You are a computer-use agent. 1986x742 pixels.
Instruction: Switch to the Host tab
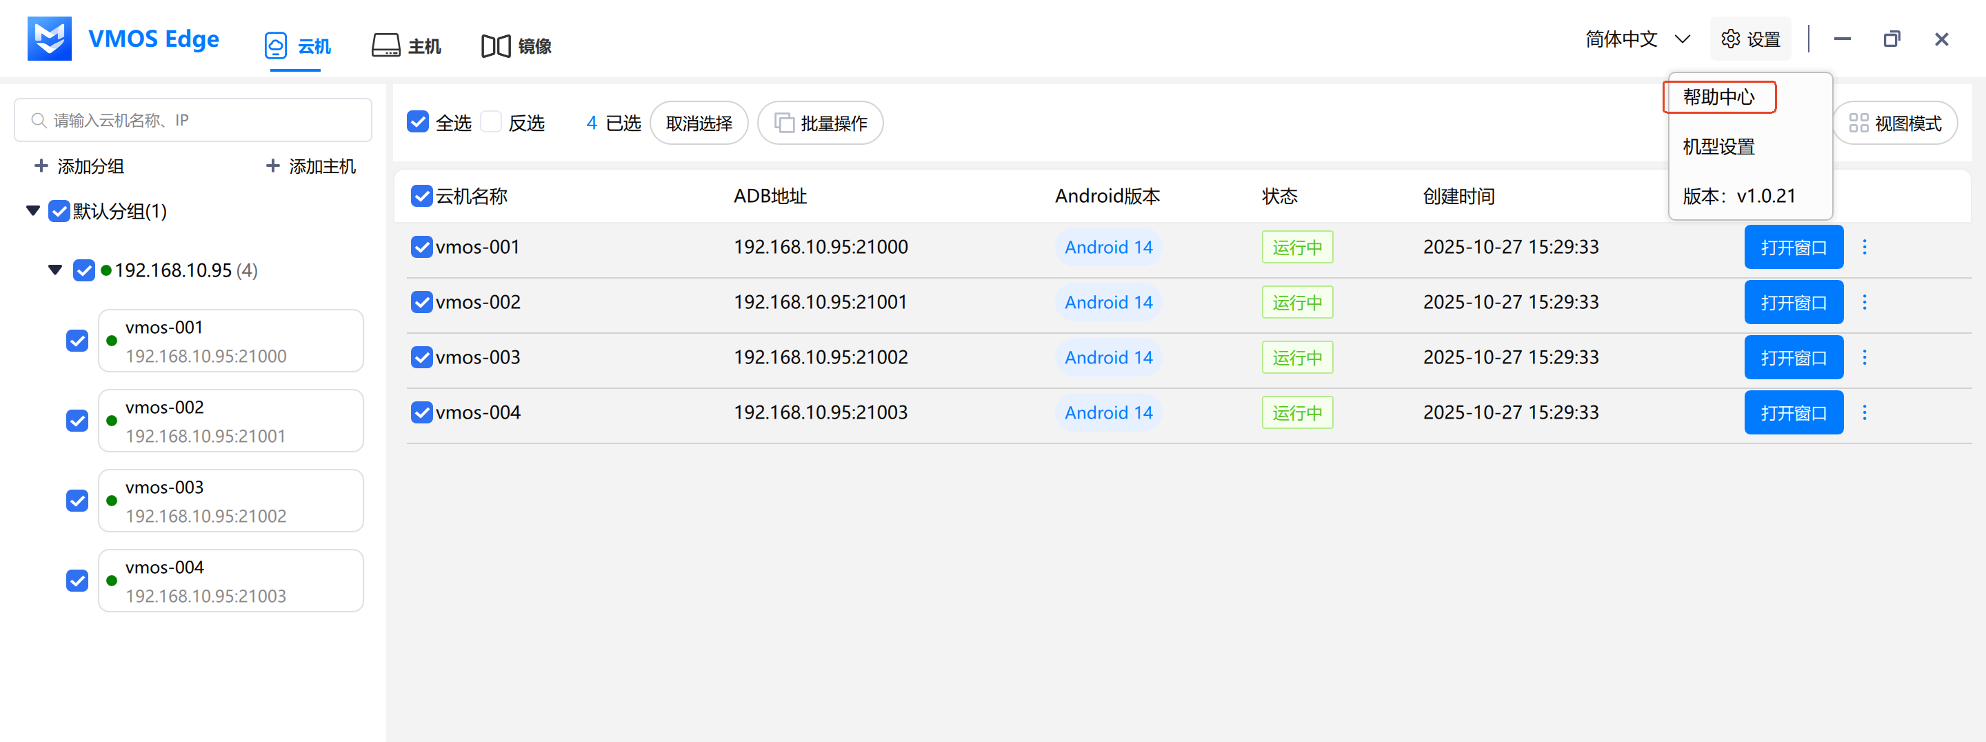(406, 46)
